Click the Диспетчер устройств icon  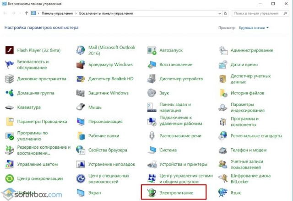[x=152, y=79]
